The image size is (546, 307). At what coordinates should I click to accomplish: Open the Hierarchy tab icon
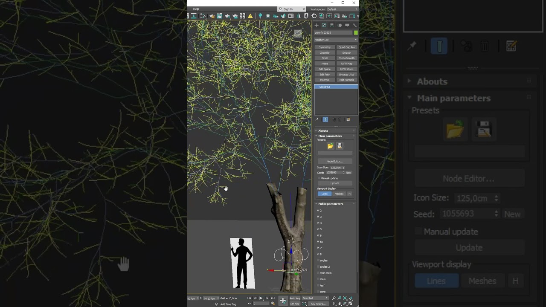click(x=332, y=26)
